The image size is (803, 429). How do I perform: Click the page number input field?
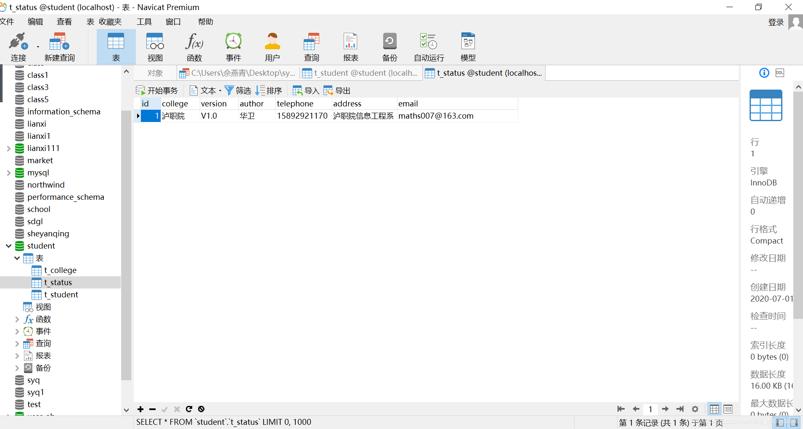[x=650, y=409]
